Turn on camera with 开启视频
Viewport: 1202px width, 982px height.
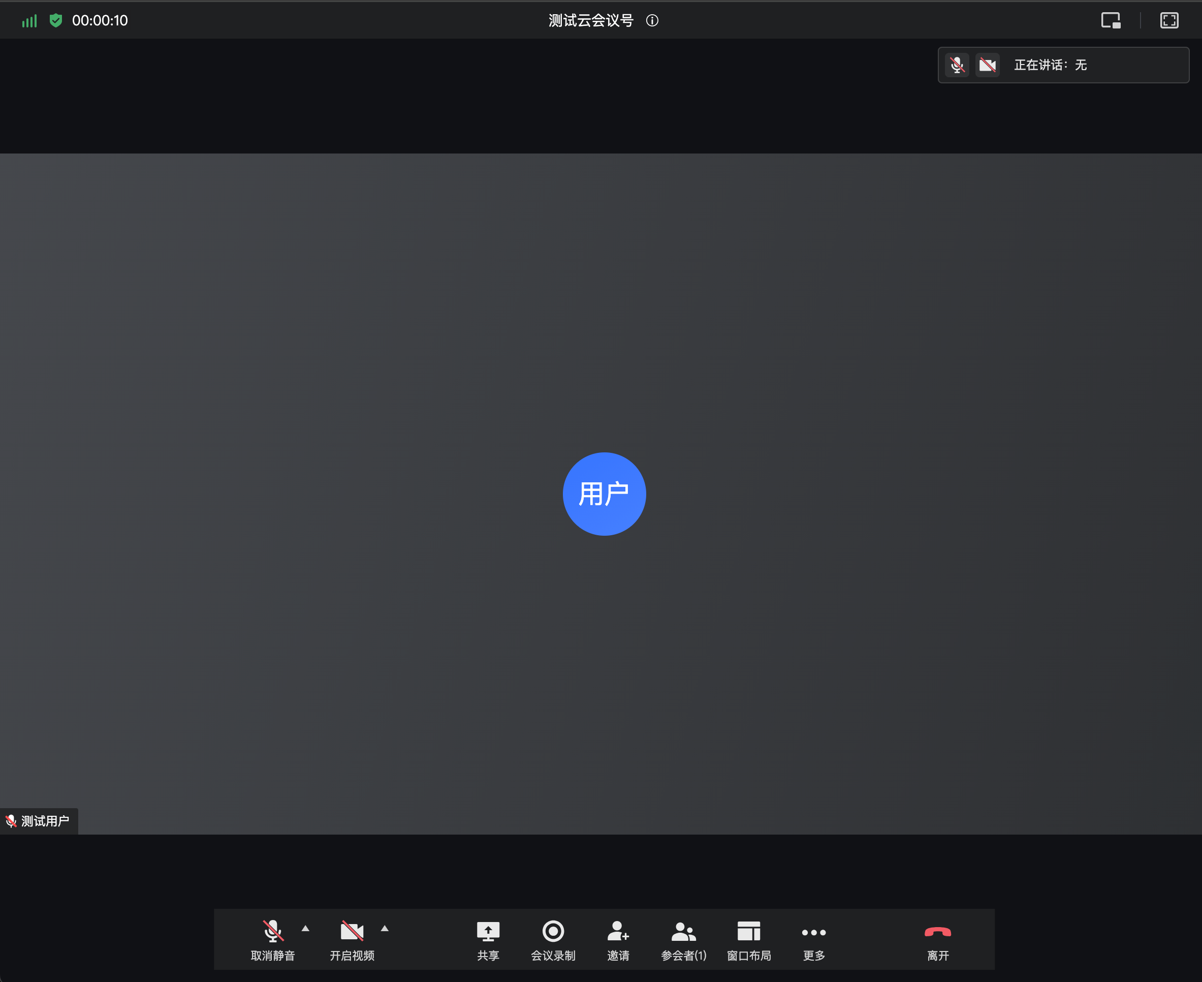(x=352, y=940)
